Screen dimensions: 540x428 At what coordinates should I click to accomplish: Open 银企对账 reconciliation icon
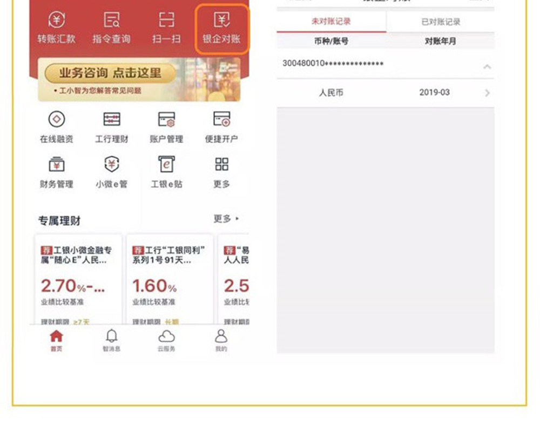coord(222,28)
